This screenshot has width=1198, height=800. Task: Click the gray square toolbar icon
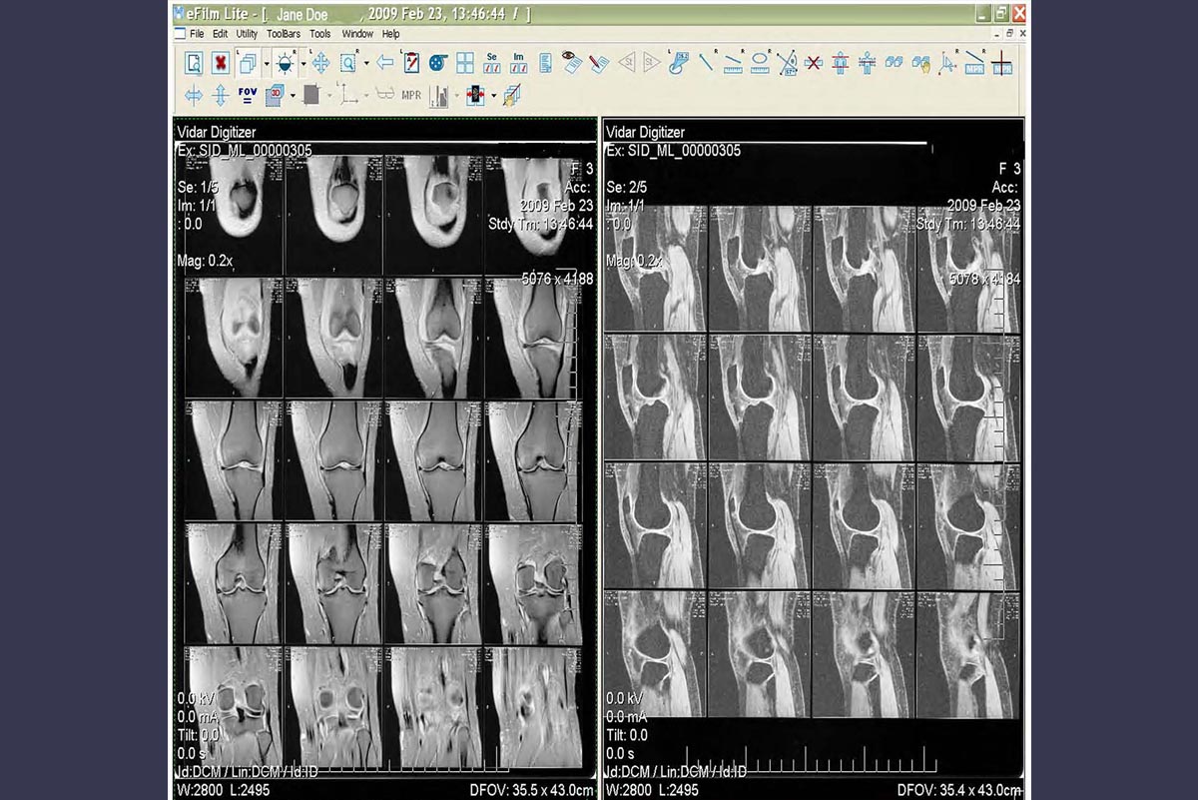pyautogui.click(x=311, y=95)
